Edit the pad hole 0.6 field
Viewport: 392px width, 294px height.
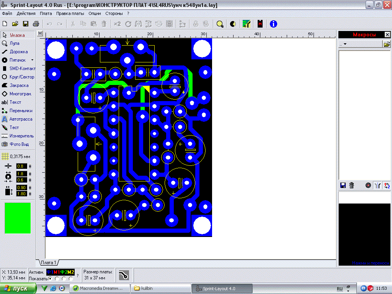[x=21, y=180]
